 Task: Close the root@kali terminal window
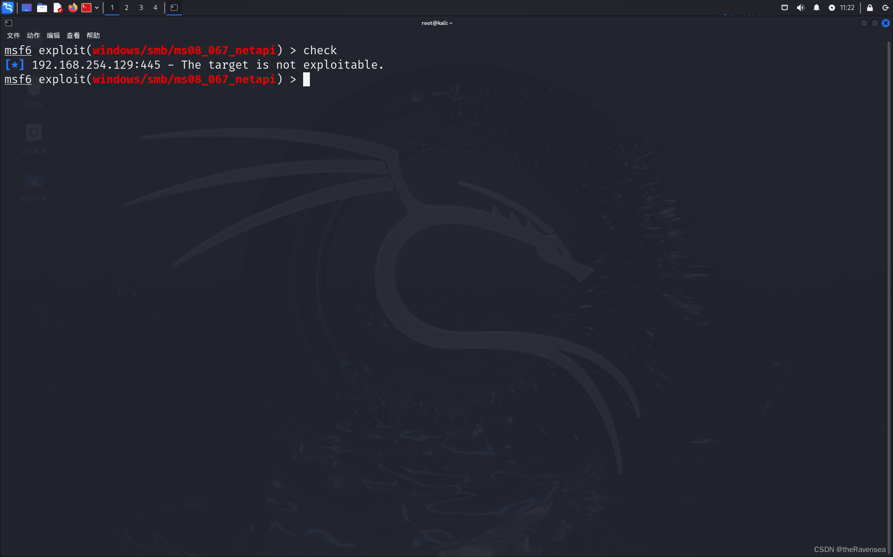(886, 23)
